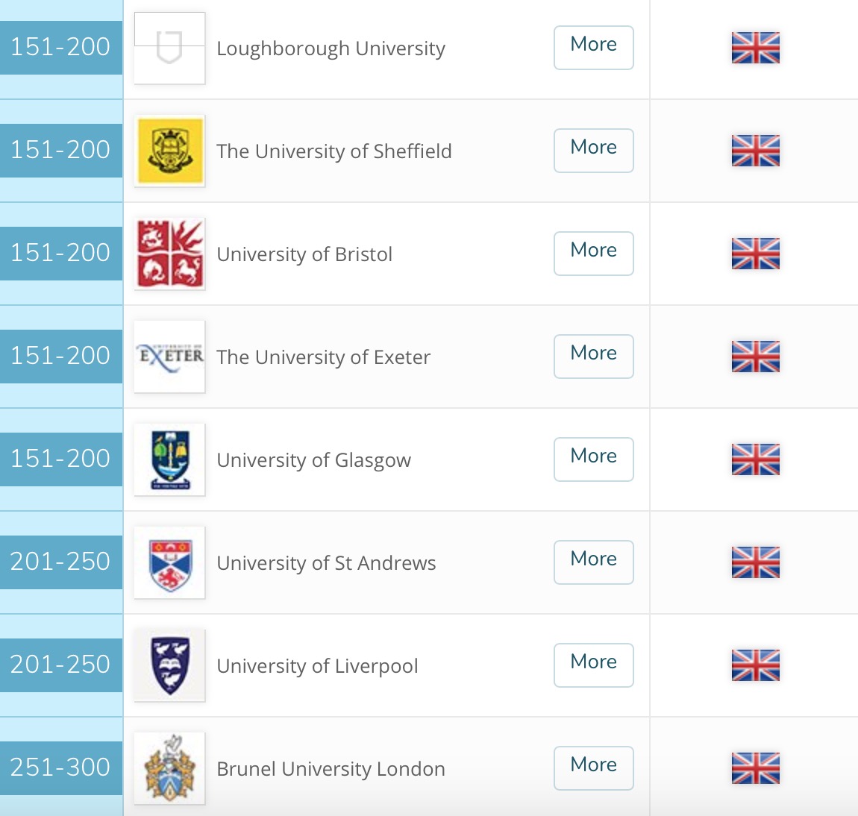
Task: Click the University of Sheffield yellow crest logo
Action: coord(169,150)
